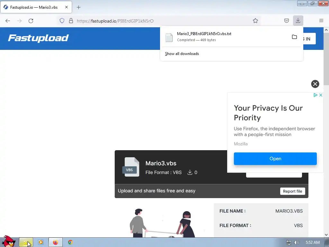329x247 pixels.
Task: Close the ad using small blue X
Action: coord(321,95)
